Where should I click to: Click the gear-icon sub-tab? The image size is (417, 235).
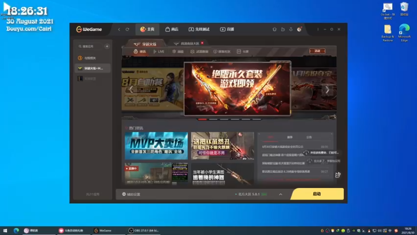178,52
